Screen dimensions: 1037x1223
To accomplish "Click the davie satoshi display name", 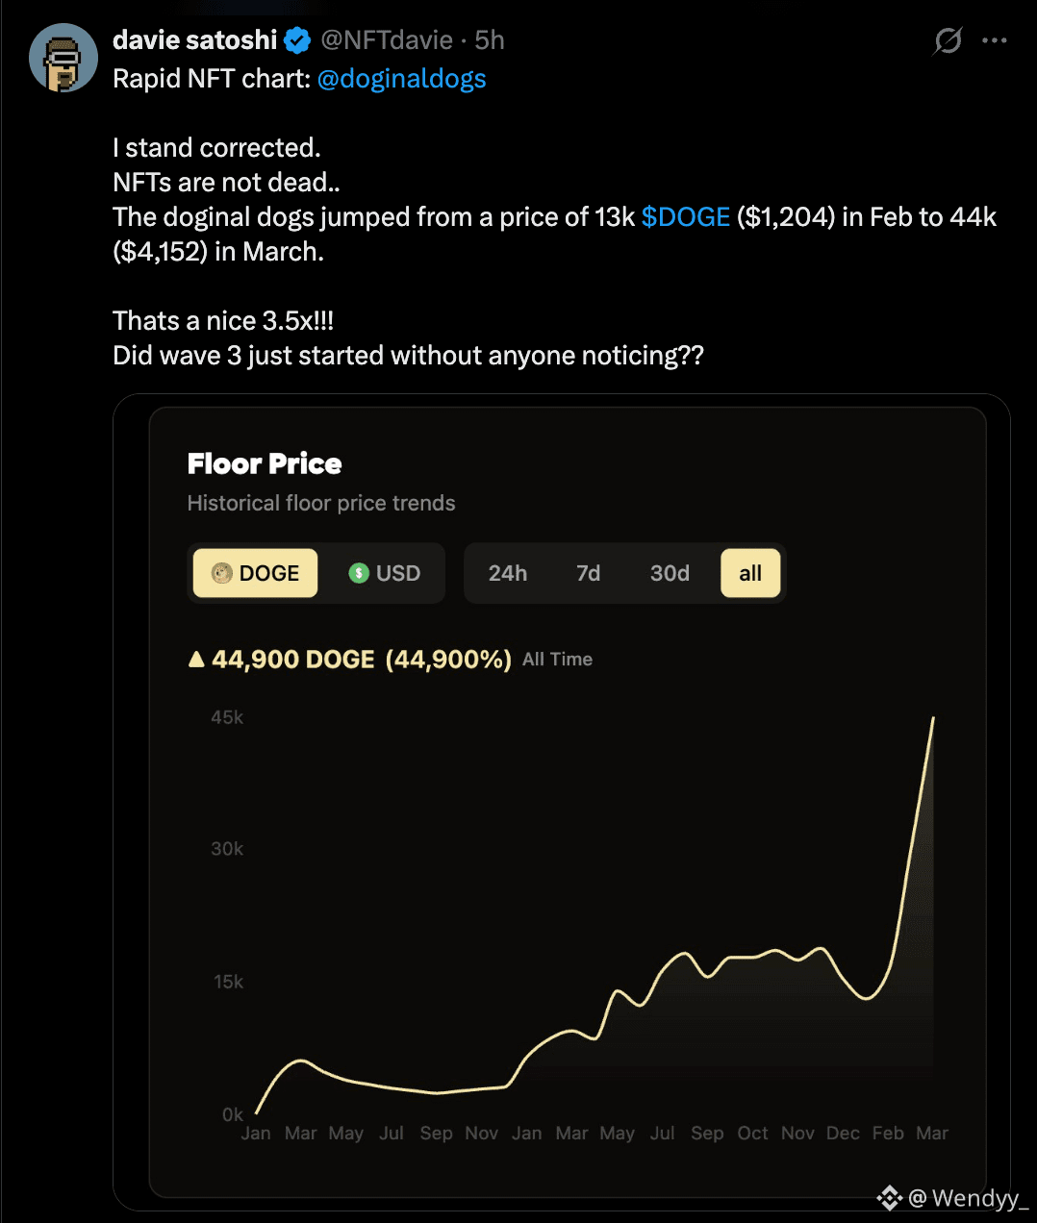I will click(x=194, y=40).
